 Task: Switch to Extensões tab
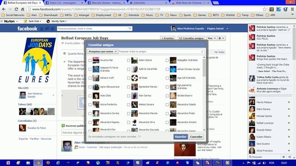tap(148, 3)
